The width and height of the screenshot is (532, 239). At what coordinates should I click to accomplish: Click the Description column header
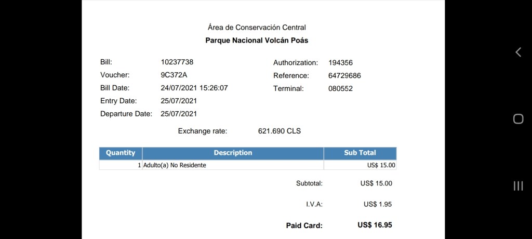[x=233, y=153]
